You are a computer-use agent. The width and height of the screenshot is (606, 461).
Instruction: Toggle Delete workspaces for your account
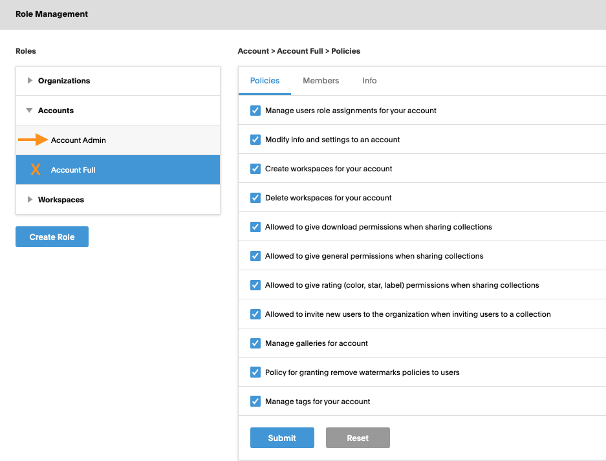coord(255,198)
